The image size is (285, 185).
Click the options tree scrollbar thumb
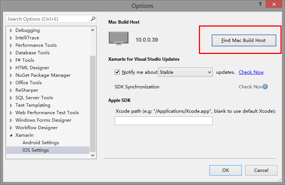coord(93,104)
